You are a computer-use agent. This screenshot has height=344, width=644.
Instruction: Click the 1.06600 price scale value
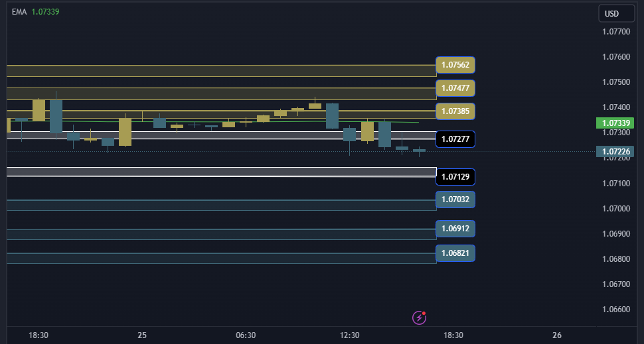[x=616, y=309]
